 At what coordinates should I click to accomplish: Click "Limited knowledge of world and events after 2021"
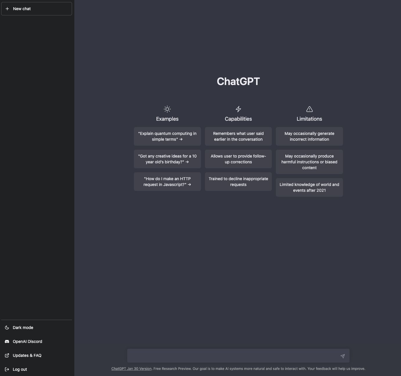[309, 187]
